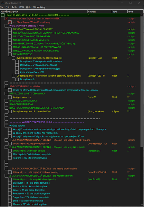Screen dimensions: 144x207
Task: Enable Włącz wszystkie w drzewku NUM 1
Action: tap(6, 26)
